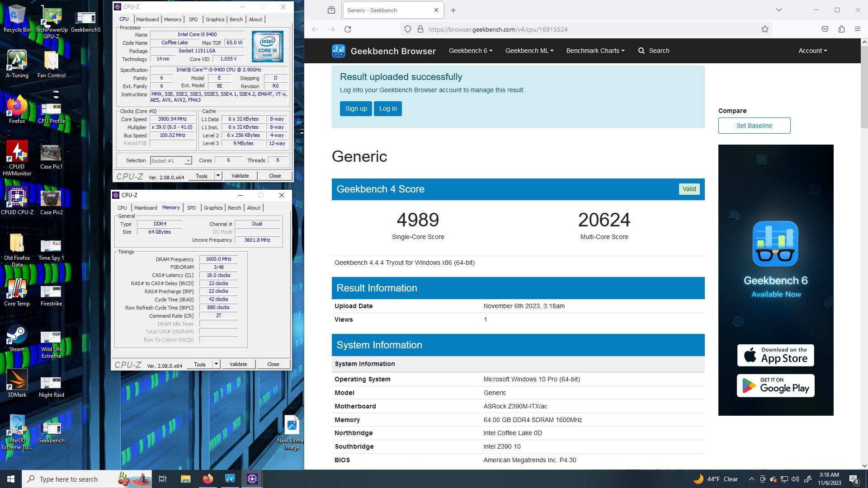Click the Geekbench Browser logo link

(383, 51)
